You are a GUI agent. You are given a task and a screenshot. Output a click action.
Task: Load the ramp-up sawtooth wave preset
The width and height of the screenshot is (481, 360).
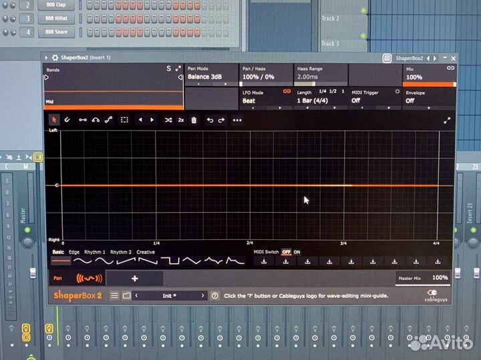coord(126,261)
